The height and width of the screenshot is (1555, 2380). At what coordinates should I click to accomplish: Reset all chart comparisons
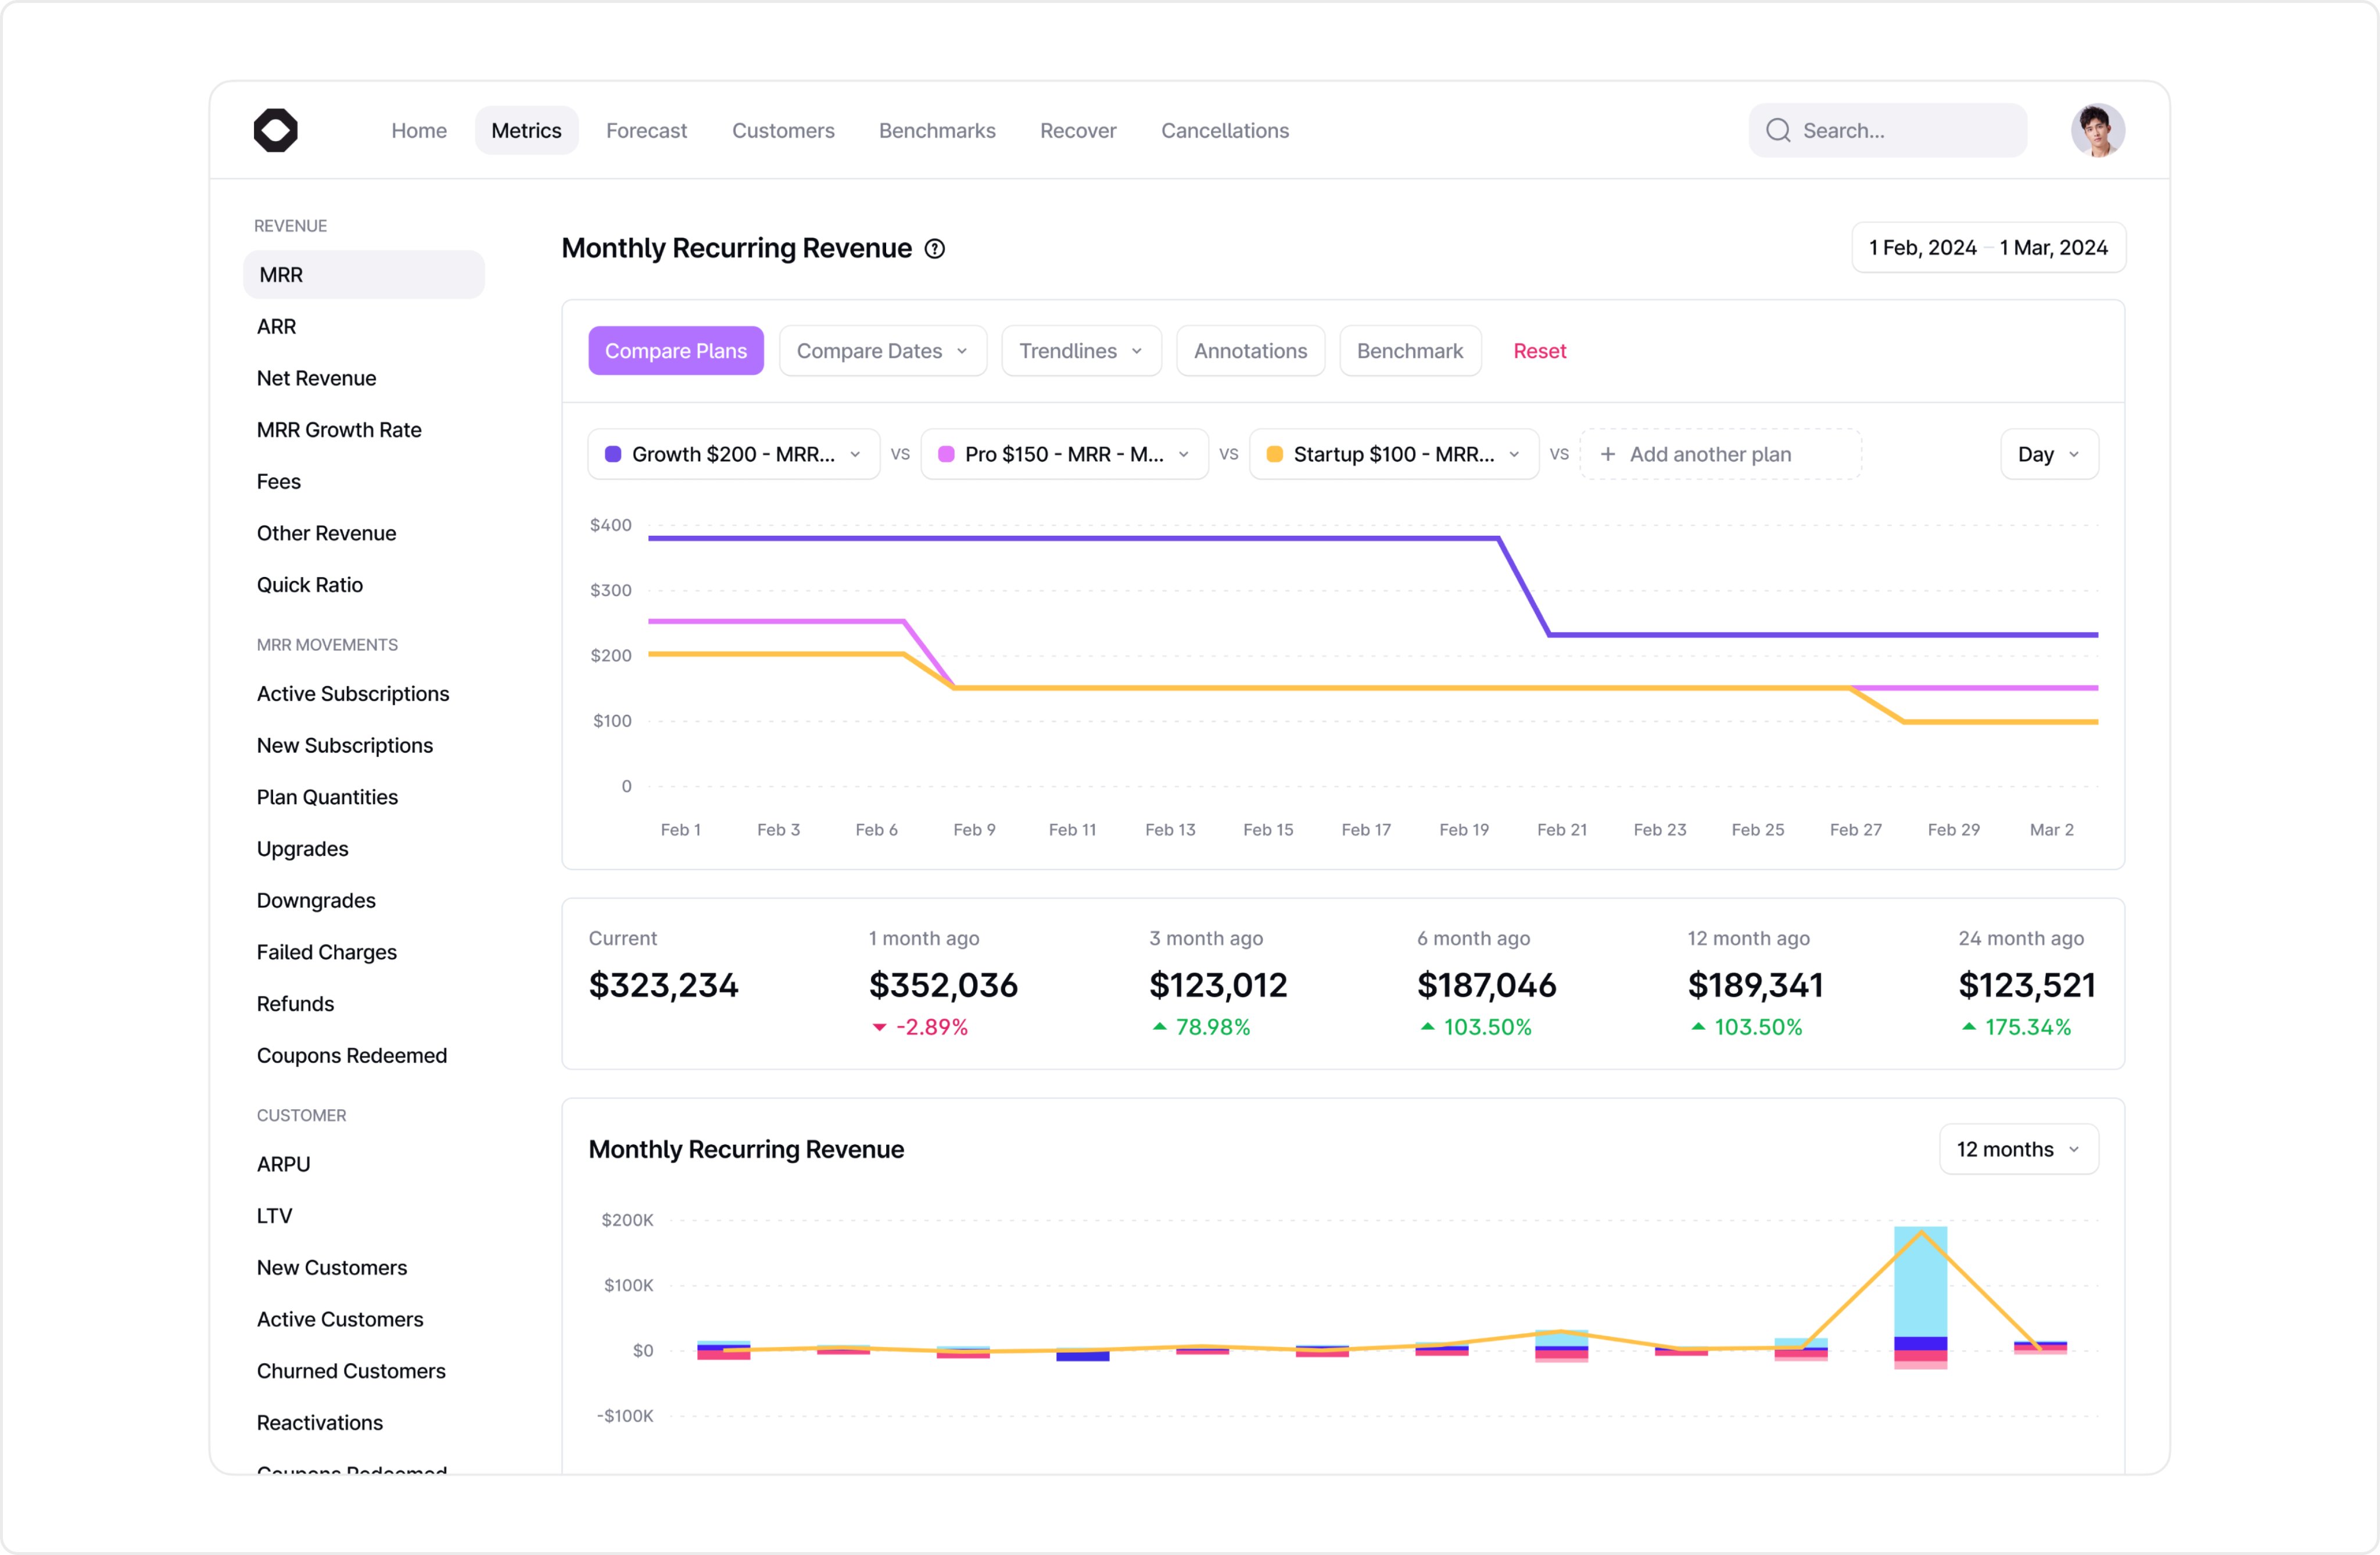point(1539,351)
